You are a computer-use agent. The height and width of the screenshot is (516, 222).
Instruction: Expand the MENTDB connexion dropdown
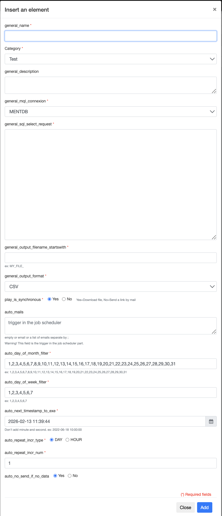(110, 112)
